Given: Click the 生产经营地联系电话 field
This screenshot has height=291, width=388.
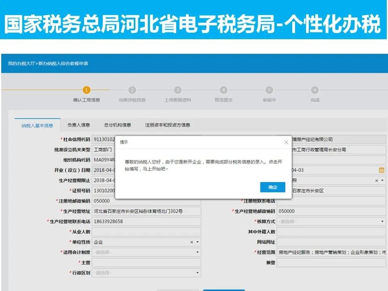Looking at the screenshot, I should [x=146, y=221].
